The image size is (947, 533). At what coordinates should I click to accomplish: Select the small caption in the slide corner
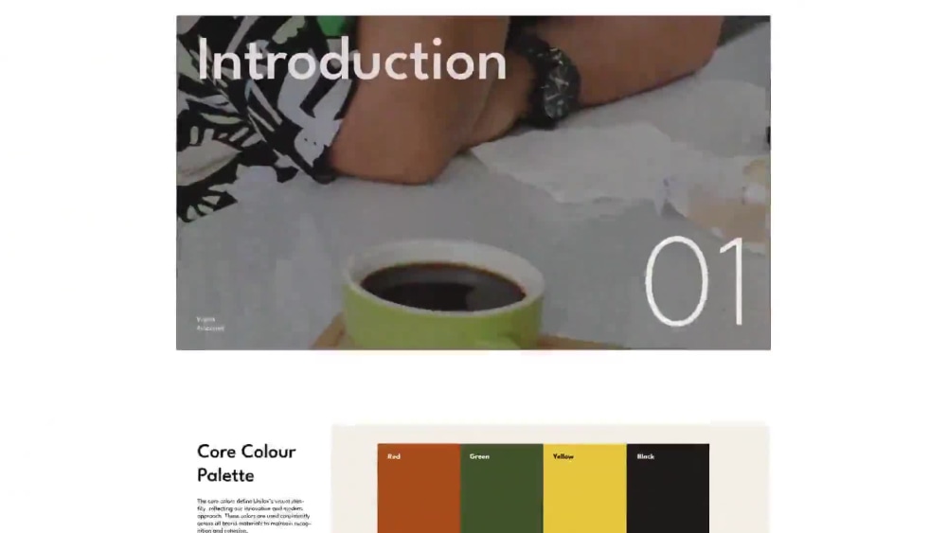point(209,324)
